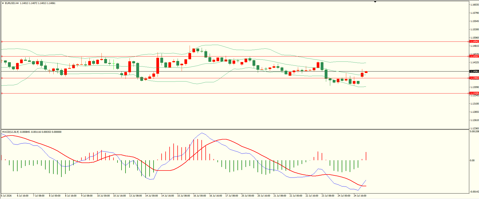
Task: Grab the left handle of the 1.14942 line
Action: (2, 41)
